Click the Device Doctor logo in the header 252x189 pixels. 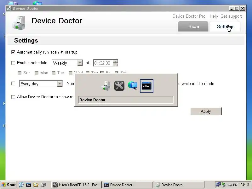pos(19,23)
